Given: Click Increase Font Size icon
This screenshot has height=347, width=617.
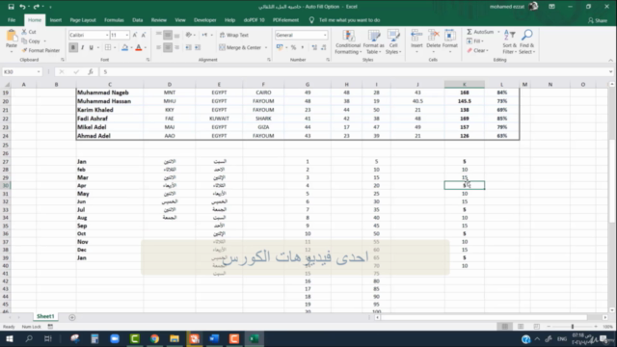Looking at the screenshot, I should coord(135,35).
